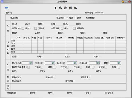Click the orange minimize window button
Viewport: 132px width, 98px height.
[x=123, y=2]
